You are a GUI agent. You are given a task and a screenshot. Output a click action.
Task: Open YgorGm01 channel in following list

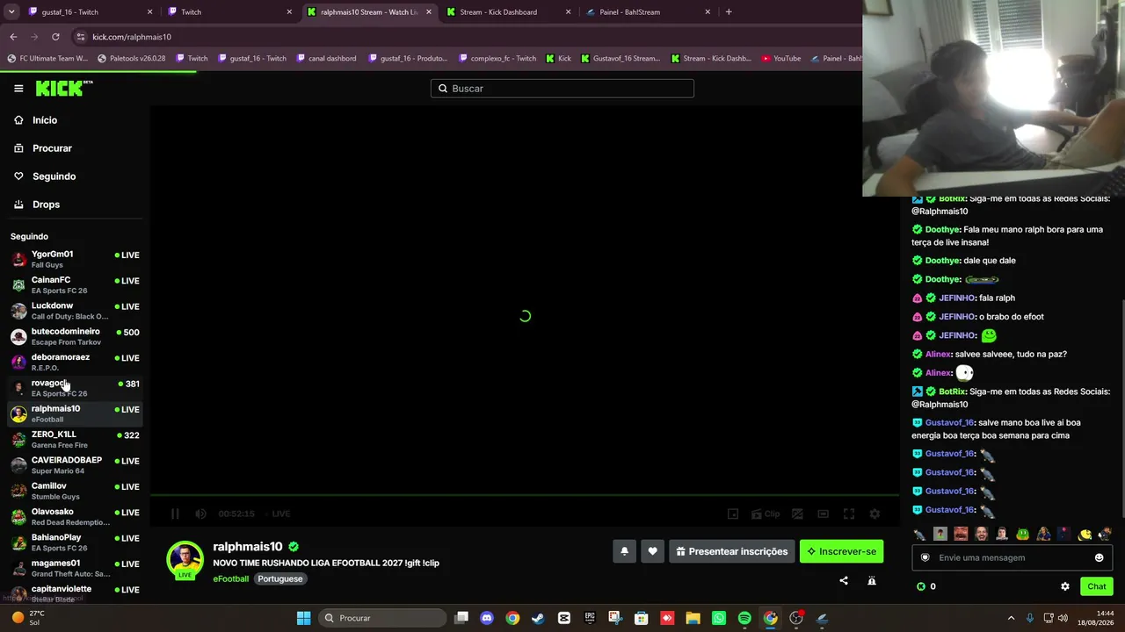pos(75,259)
